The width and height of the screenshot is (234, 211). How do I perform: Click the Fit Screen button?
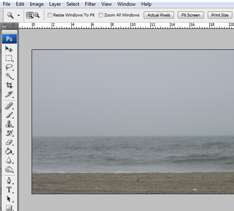pyautogui.click(x=191, y=15)
